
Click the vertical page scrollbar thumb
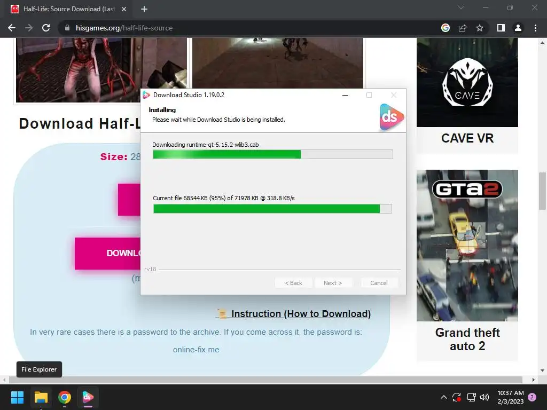pos(542,191)
